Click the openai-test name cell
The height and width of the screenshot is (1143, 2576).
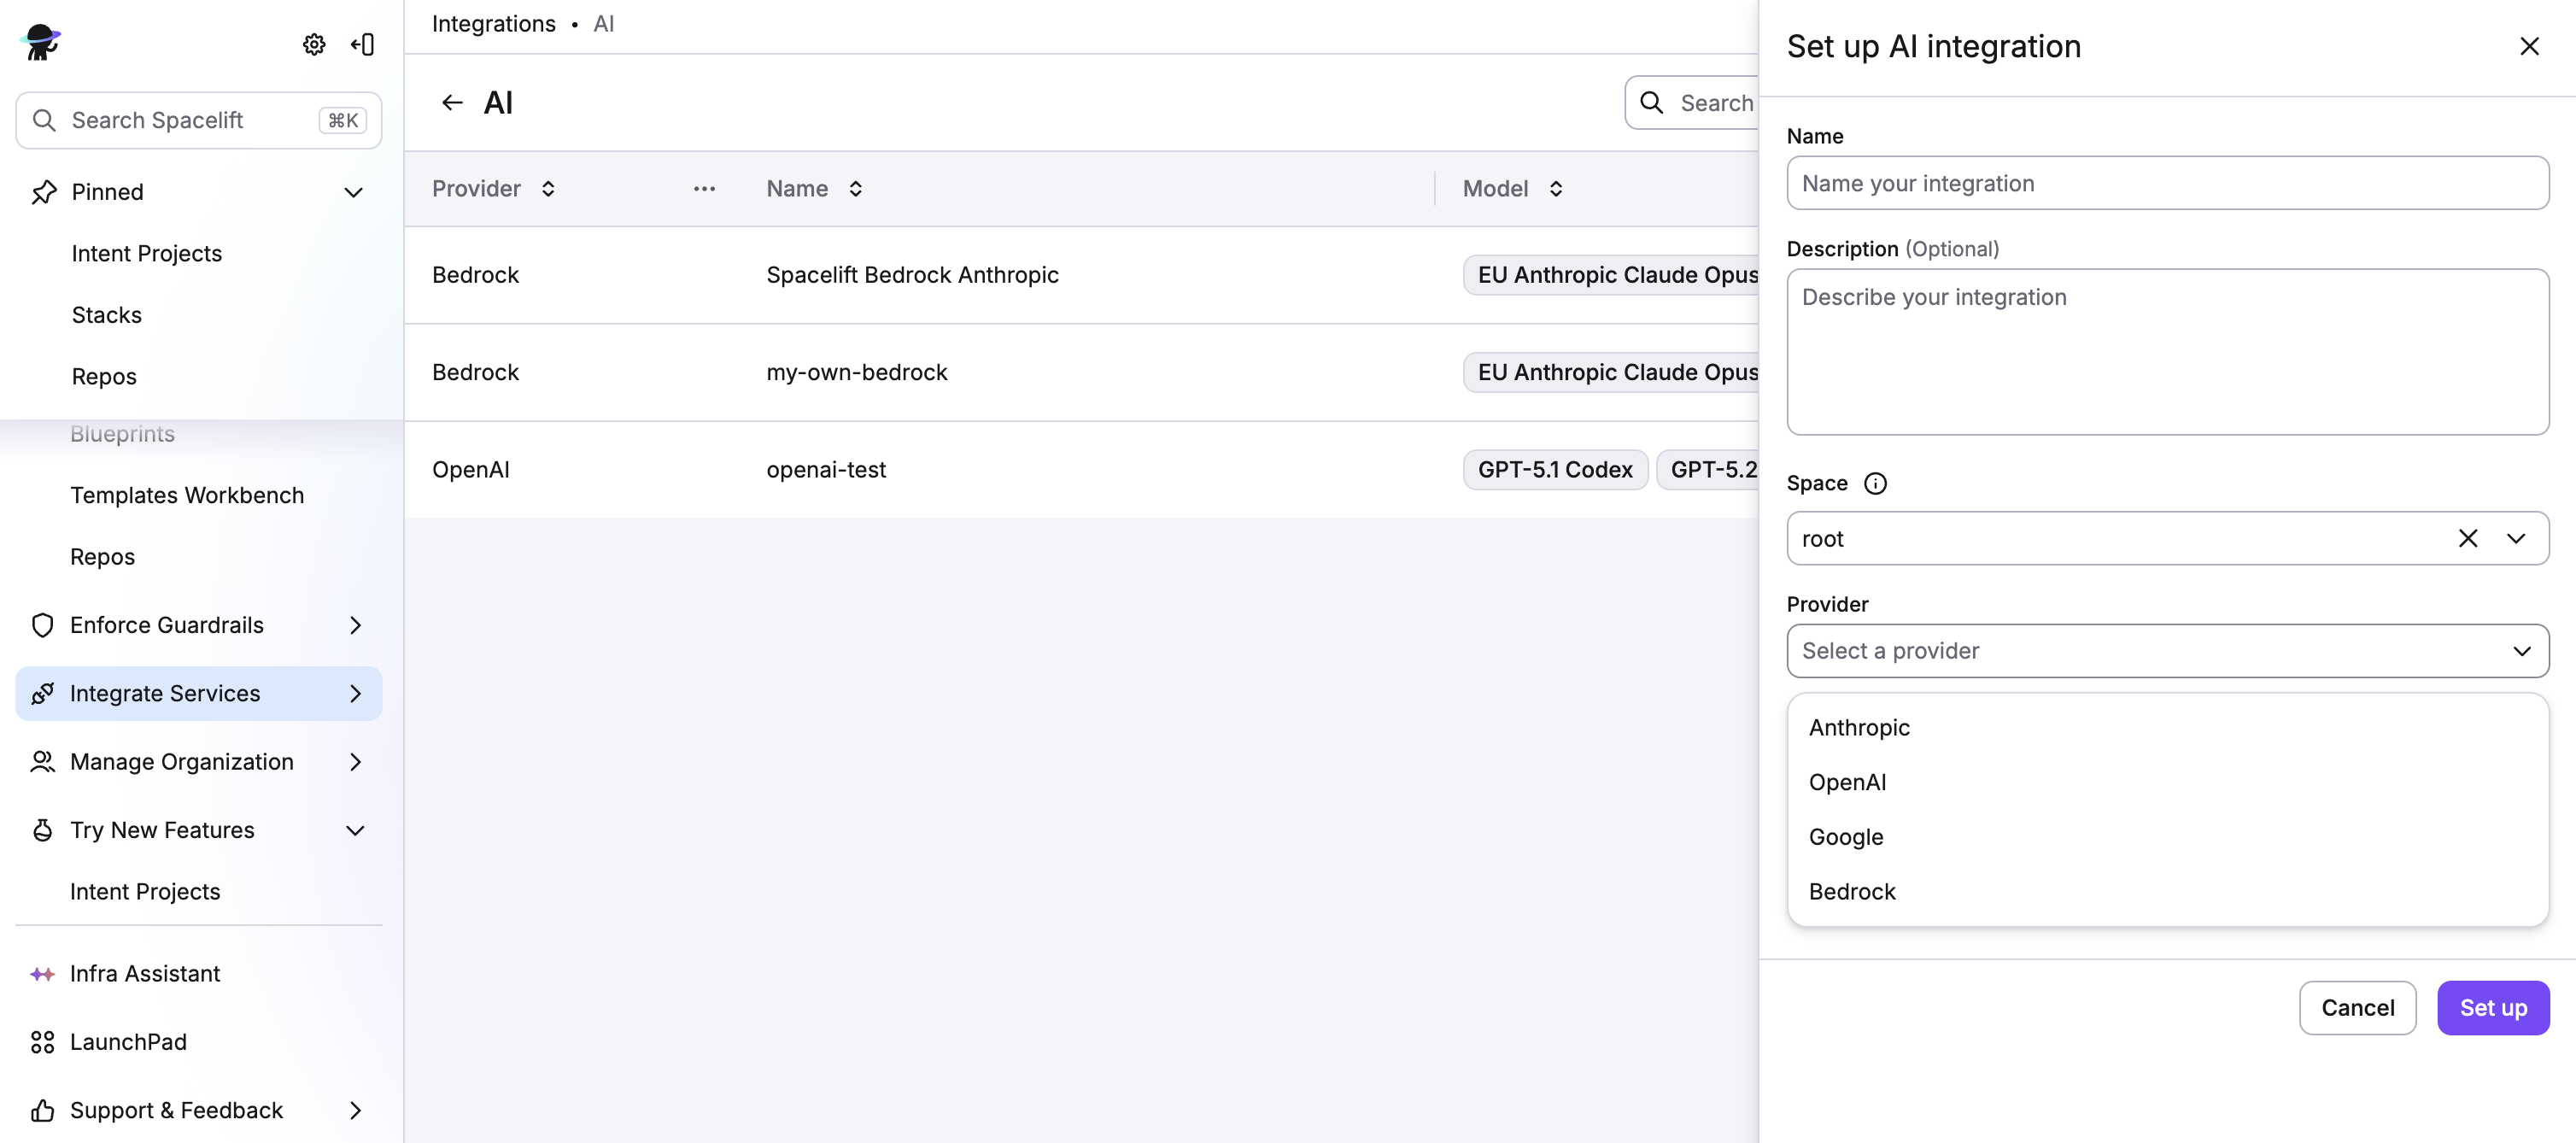[x=826, y=470]
